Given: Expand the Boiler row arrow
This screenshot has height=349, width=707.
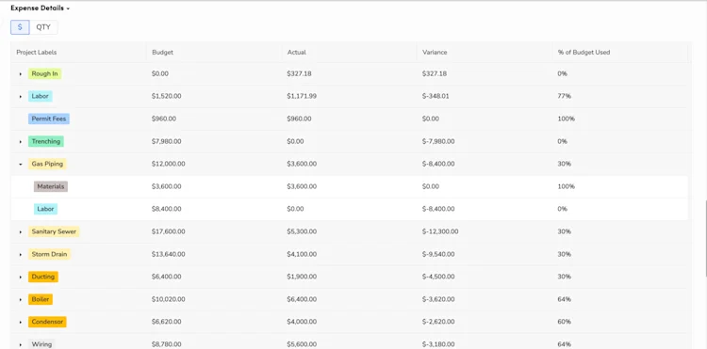Looking at the screenshot, I should [x=21, y=299].
